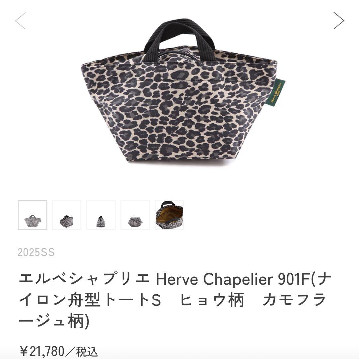Select the first front-view thumbnail
The width and height of the screenshot is (359, 359).
[32, 215]
